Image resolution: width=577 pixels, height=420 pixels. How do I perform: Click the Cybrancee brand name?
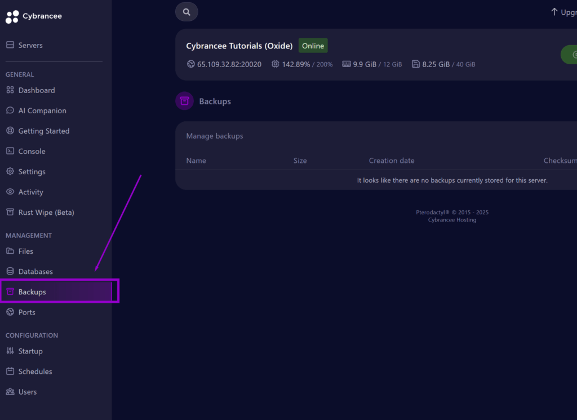(x=42, y=16)
